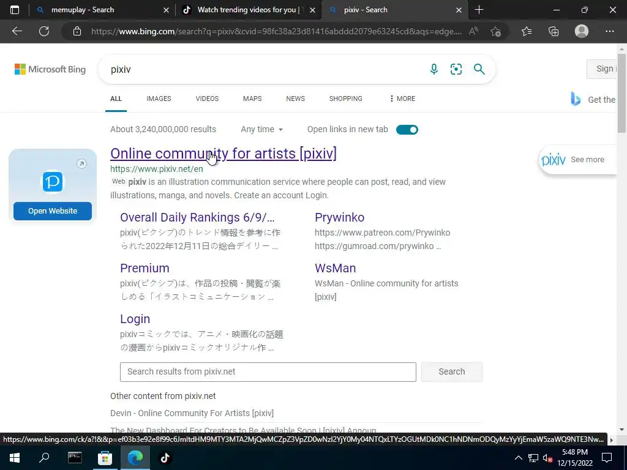Click the microphone voice search icon
This screenshot has width=627, height=470.
434,69
